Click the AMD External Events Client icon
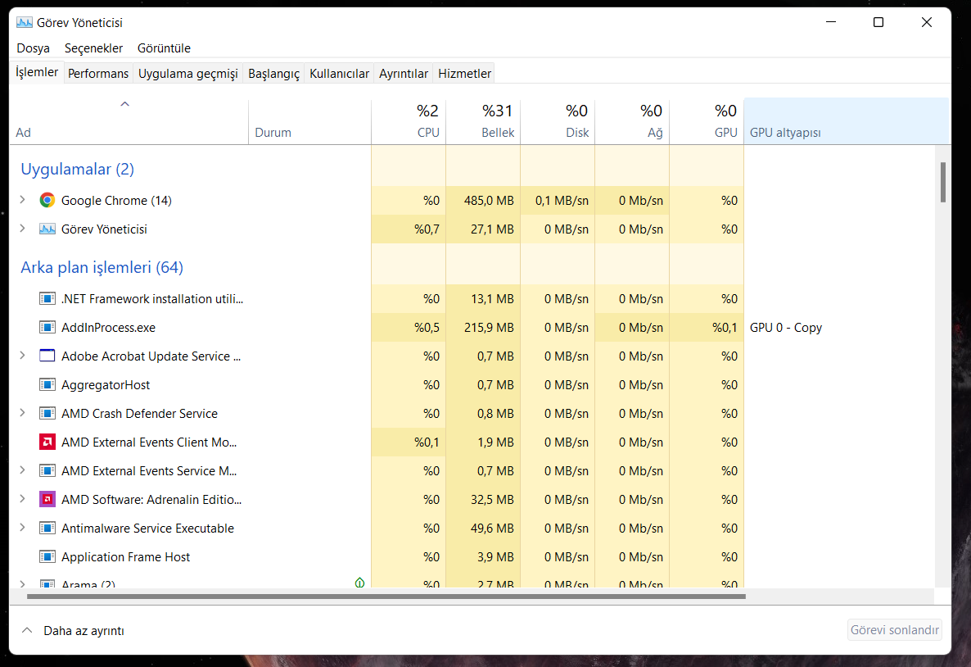Screen dimensions: 971x667 pos(47,442)
